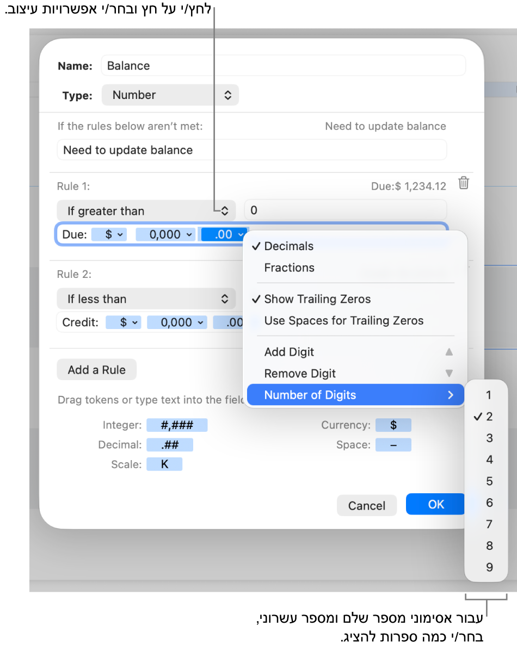This screenshot has width=517, height=645.
Task: Delete Rule 1 with trash icon
Action: pos(463,183)
